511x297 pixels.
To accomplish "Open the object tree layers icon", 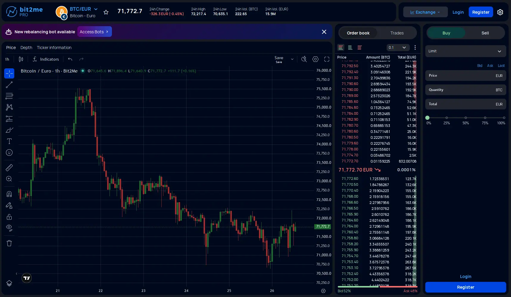I will 9,283.
